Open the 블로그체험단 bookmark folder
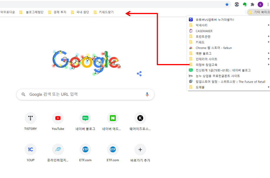The width and height of the screenshot is (270, 178). [31, 12]
